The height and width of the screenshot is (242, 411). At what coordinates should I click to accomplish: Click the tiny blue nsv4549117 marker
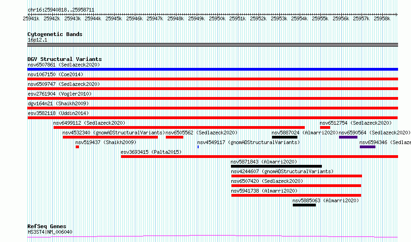coord(198,147)
